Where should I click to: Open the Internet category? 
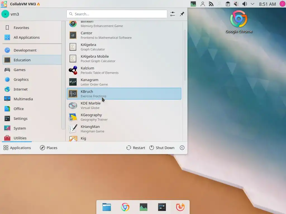pos(32,89)
